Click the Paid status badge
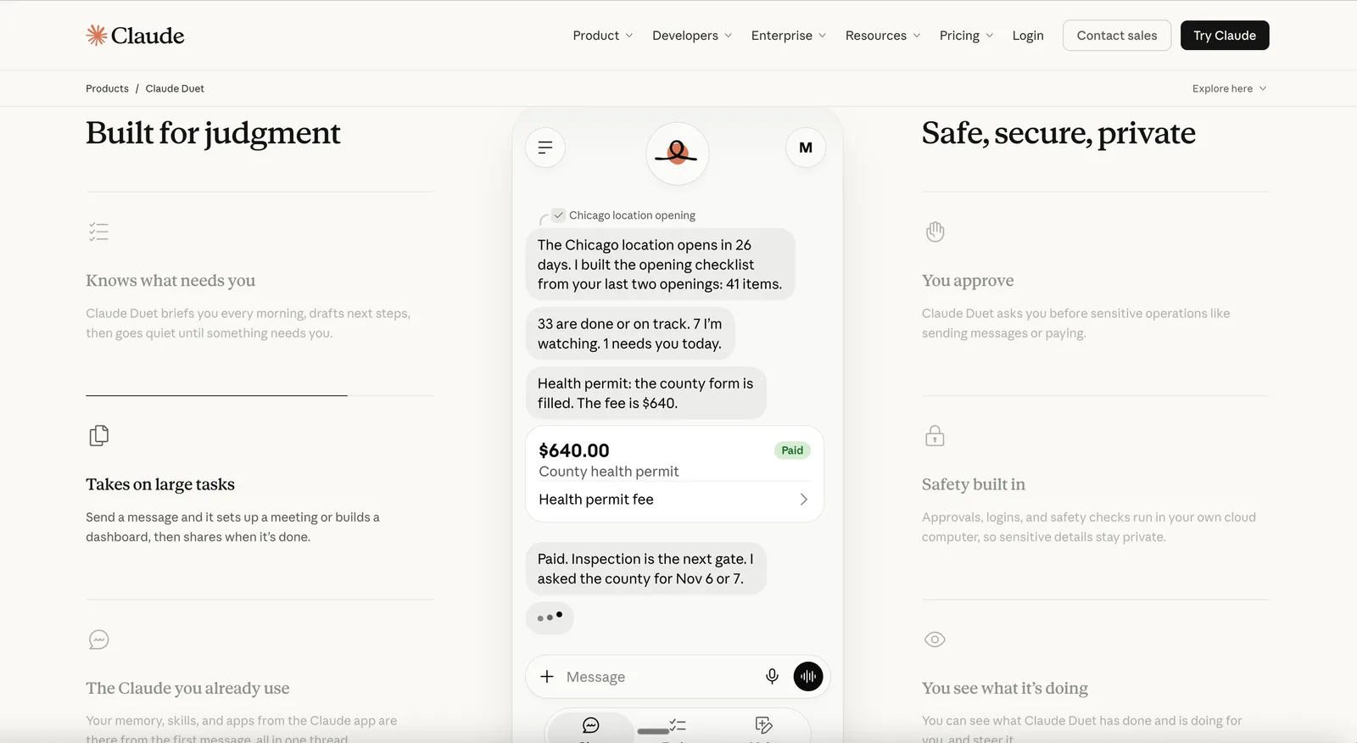The width and height of the screenshot is (1357, 743). (x=792, y=450)
